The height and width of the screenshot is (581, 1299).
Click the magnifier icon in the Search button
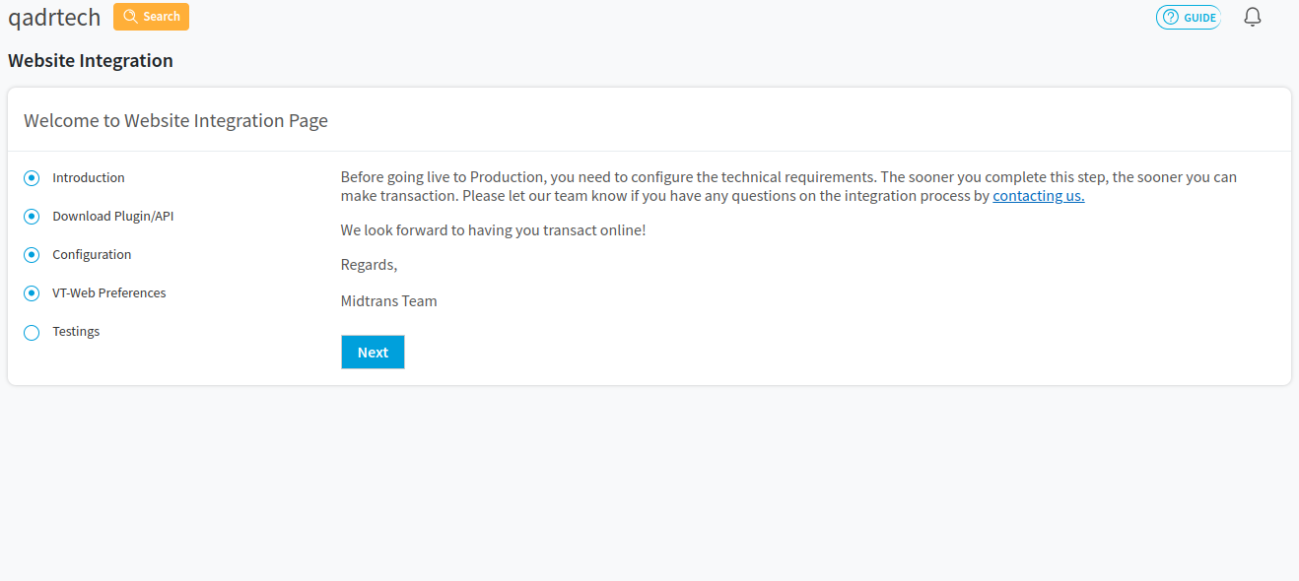coord(130,17)
